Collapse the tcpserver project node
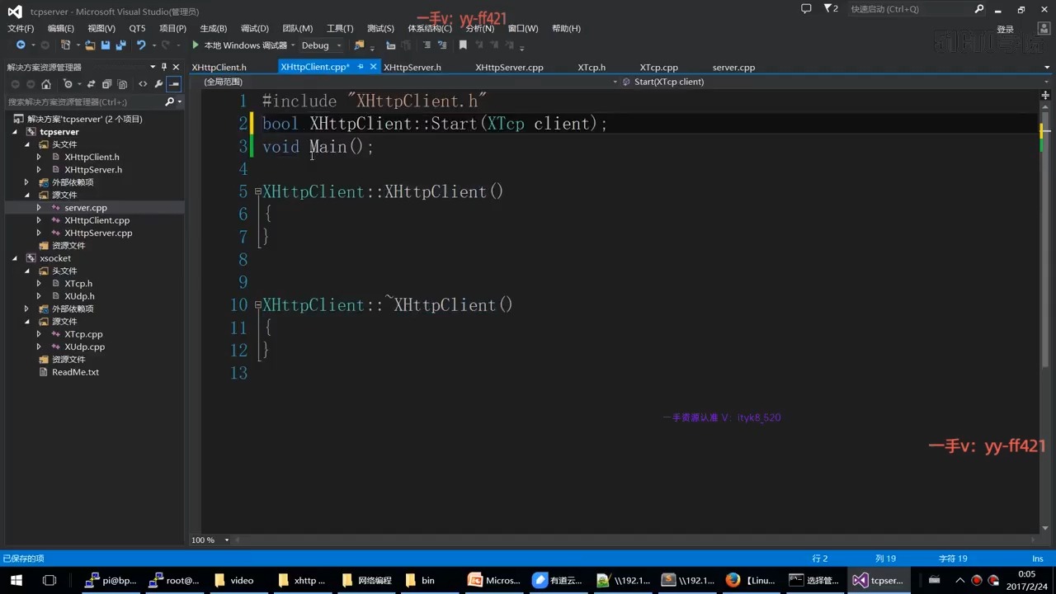The width and height of the screenshot is (1056, 594). (x=15, y=132)
